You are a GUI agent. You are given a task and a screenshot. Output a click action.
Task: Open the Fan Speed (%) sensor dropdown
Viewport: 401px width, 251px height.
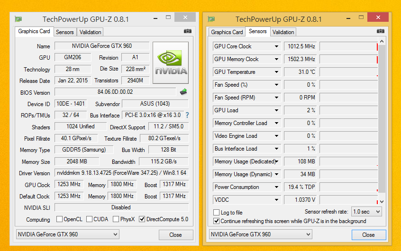(276, 85)
